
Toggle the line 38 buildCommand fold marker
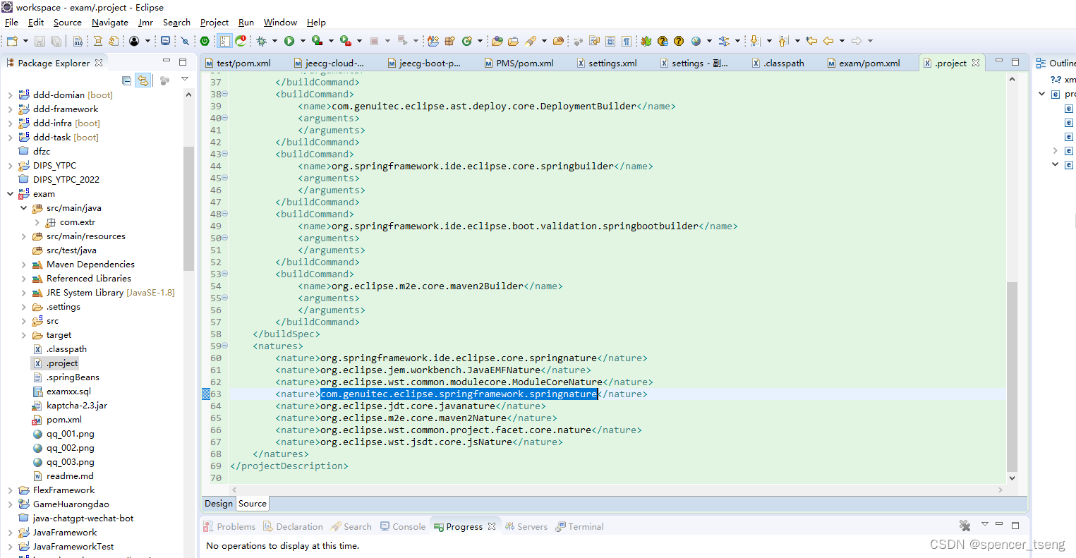[225, 95]
